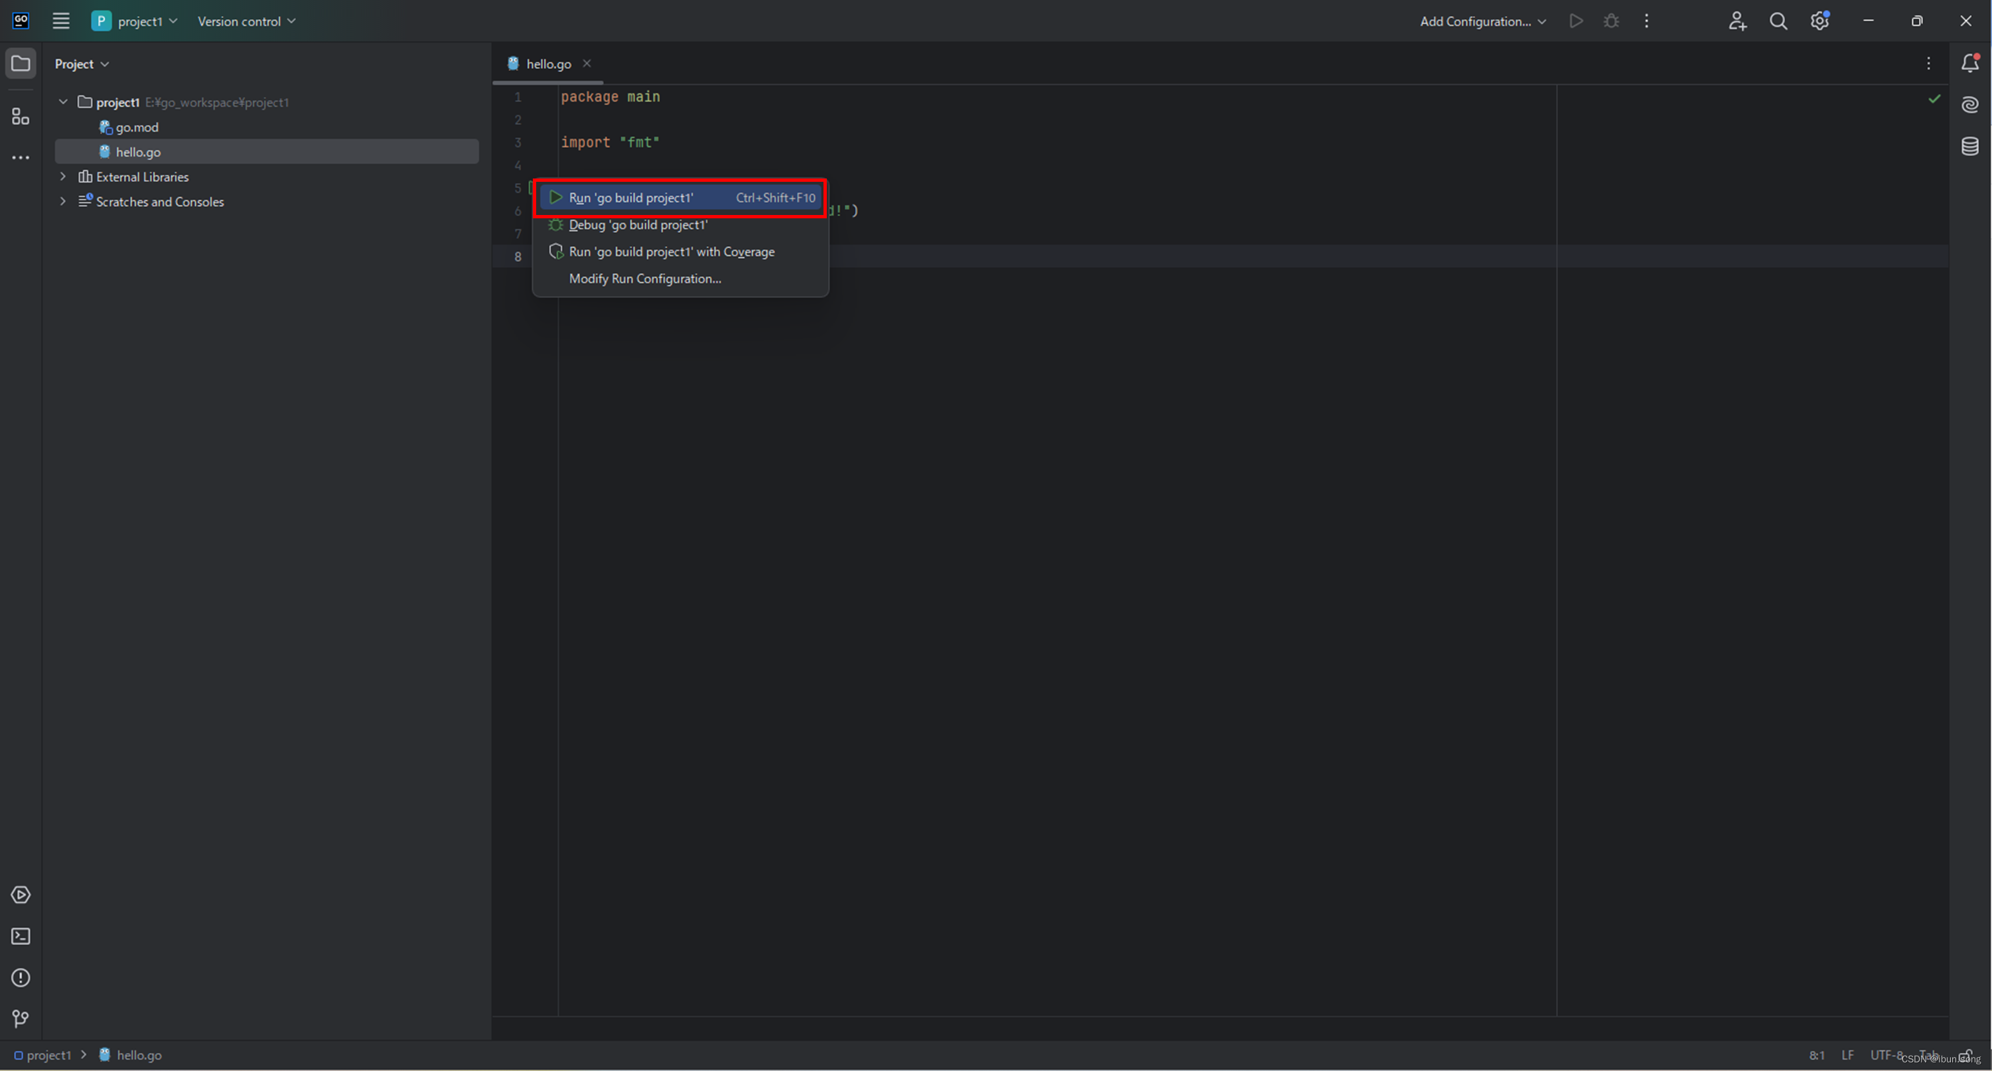Toggle the Project tool window folder icon

pos(21,64)
